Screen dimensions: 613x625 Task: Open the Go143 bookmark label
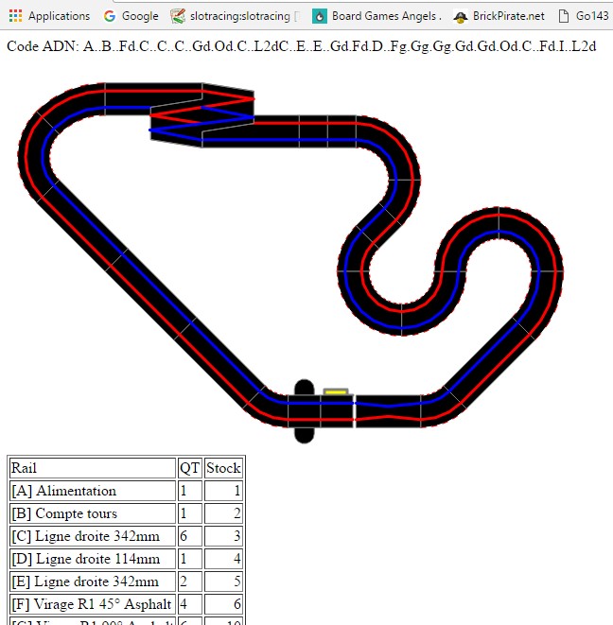point(592,16)
